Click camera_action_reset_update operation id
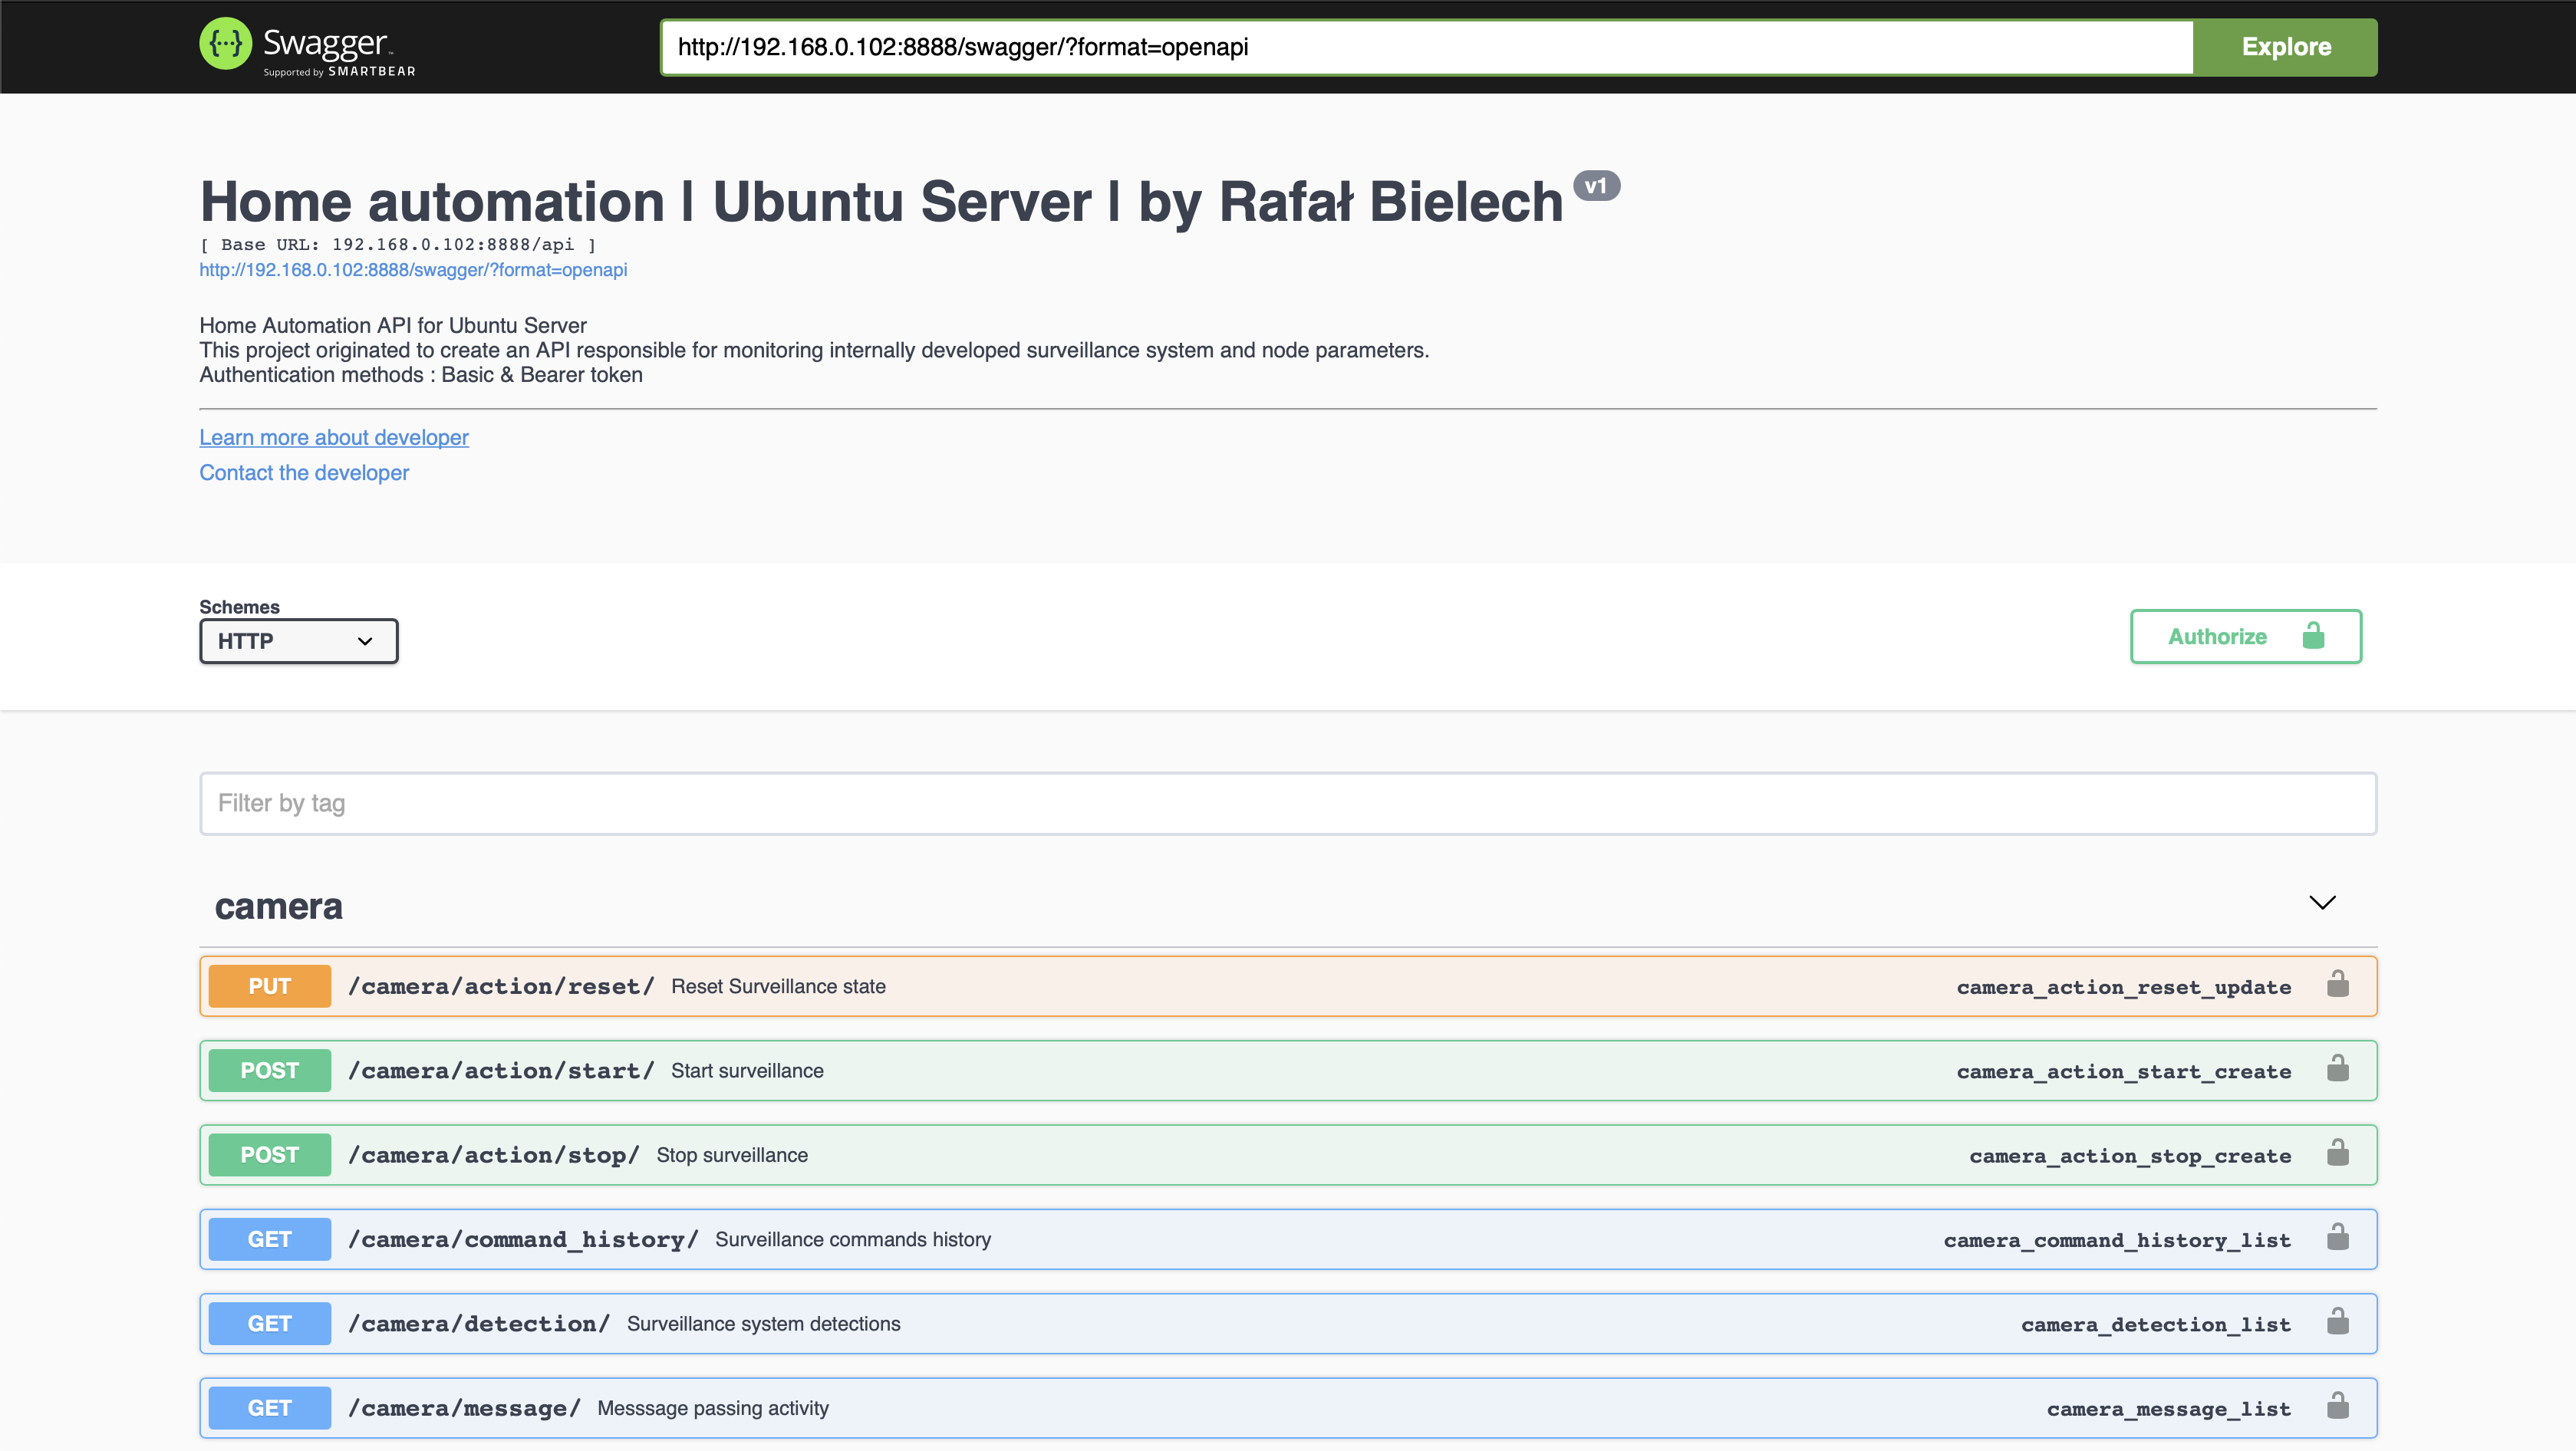 pyautogui.click(x=2124, y=987)
